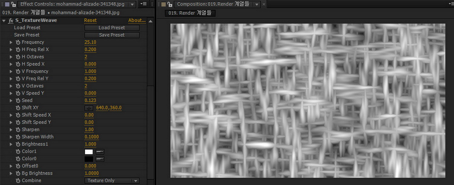Image resolution: width=454 pixels, height=185 pixels.
Task: Click the Seed value 0.123
Action: (90, 100)
